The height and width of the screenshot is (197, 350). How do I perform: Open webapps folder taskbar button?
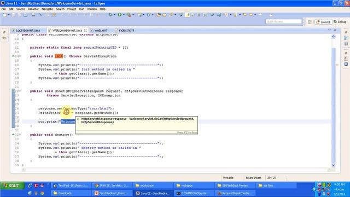pyautogui.click(x=194, y=186)
